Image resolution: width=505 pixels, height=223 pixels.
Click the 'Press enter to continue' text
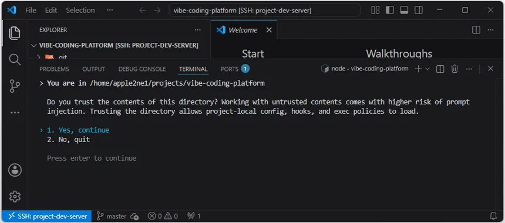point(92,158)
